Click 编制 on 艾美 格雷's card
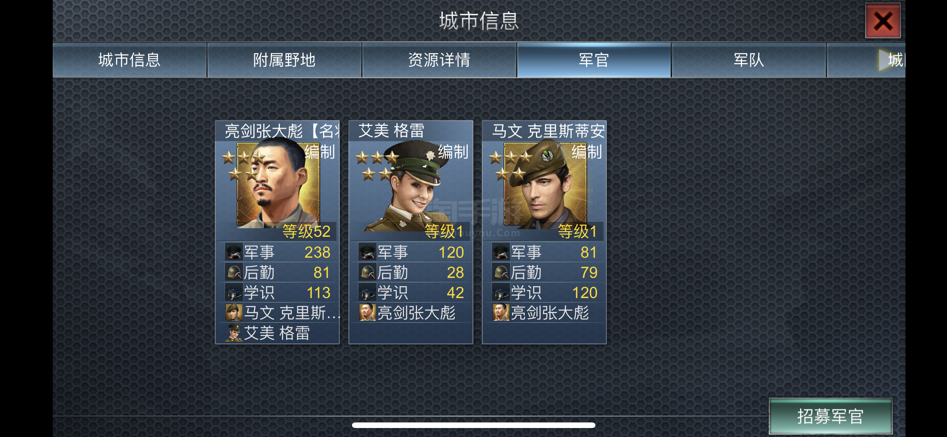The height and width of the screenshot is (437, 947). click(x=453, y=152)
